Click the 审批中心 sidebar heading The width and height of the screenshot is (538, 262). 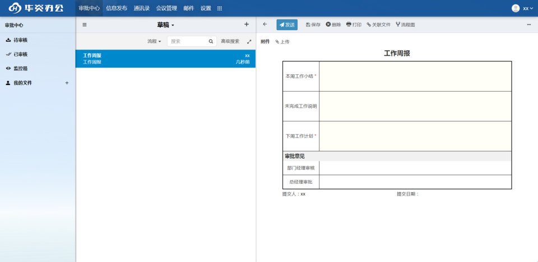[14, 25]
